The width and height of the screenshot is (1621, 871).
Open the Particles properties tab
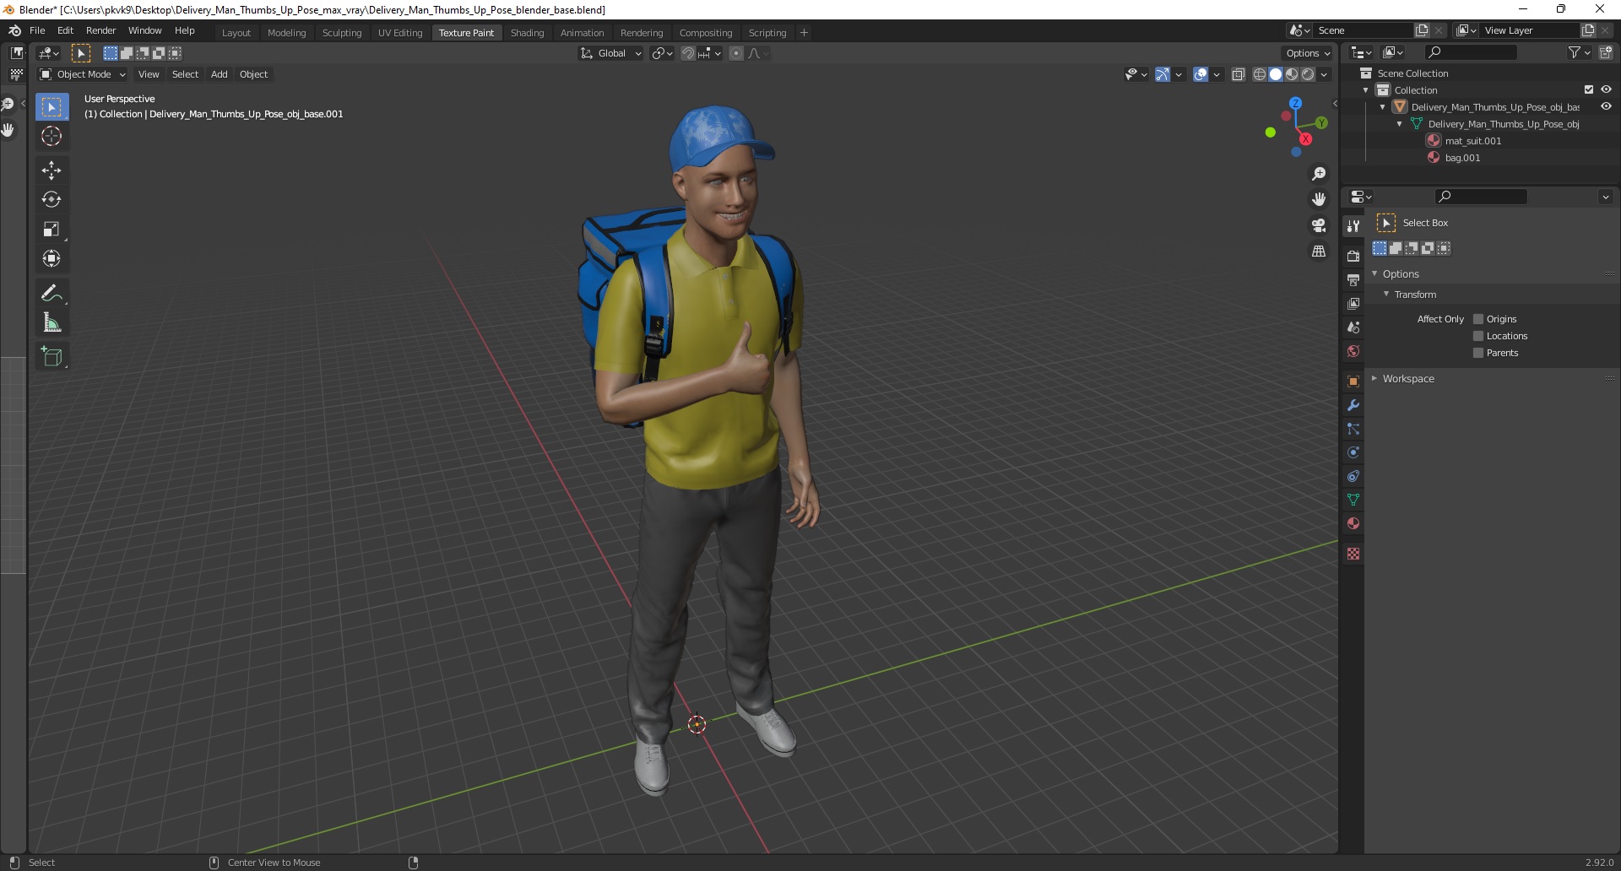coord(1353,428)
